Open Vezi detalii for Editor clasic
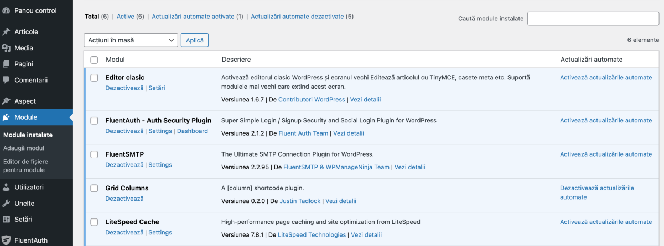This screenshot has height=246, width=664. click(x=365, y=99)
